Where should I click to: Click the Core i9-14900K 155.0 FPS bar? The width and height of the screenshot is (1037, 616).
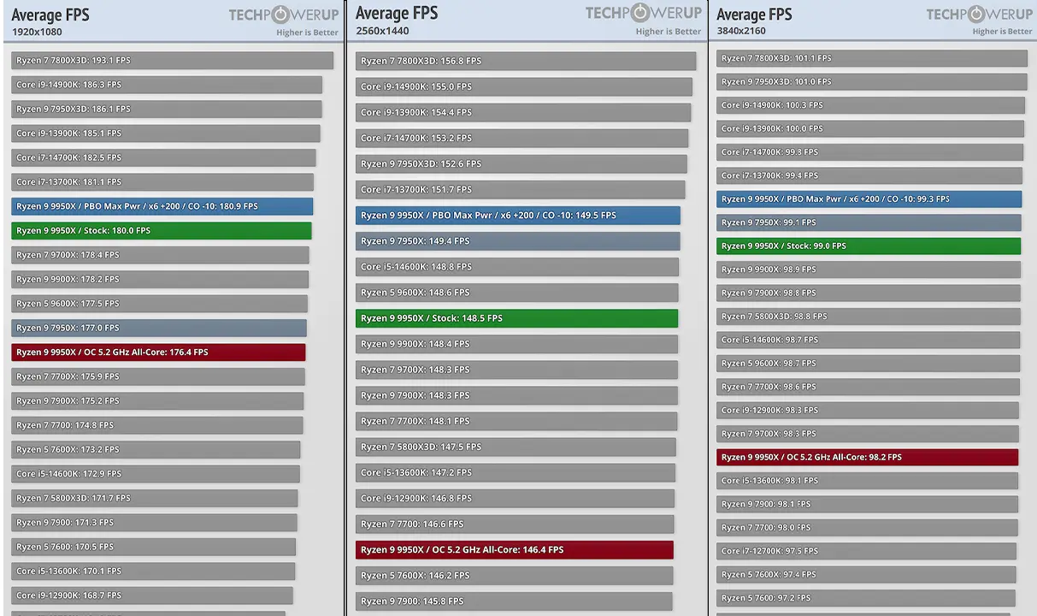coord(523,86)
